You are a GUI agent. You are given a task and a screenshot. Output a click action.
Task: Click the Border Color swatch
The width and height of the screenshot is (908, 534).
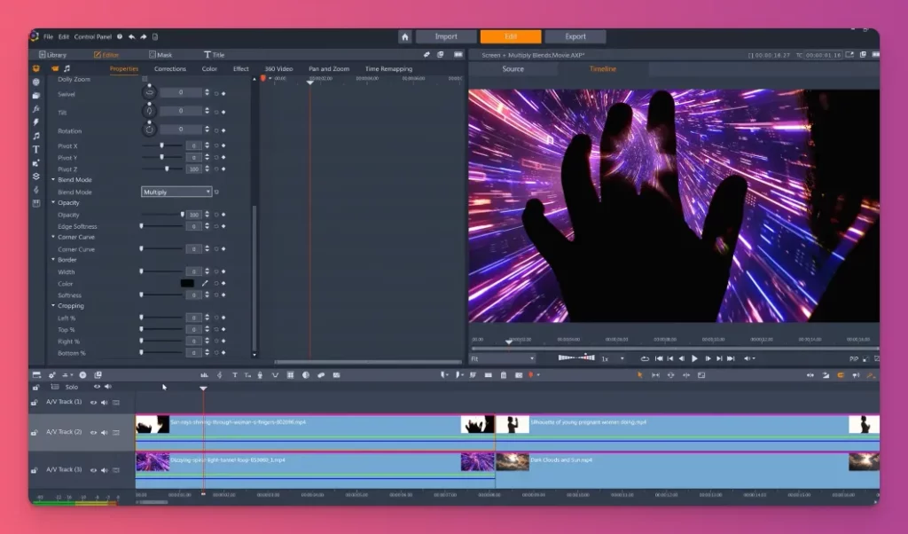coord(186,283)
